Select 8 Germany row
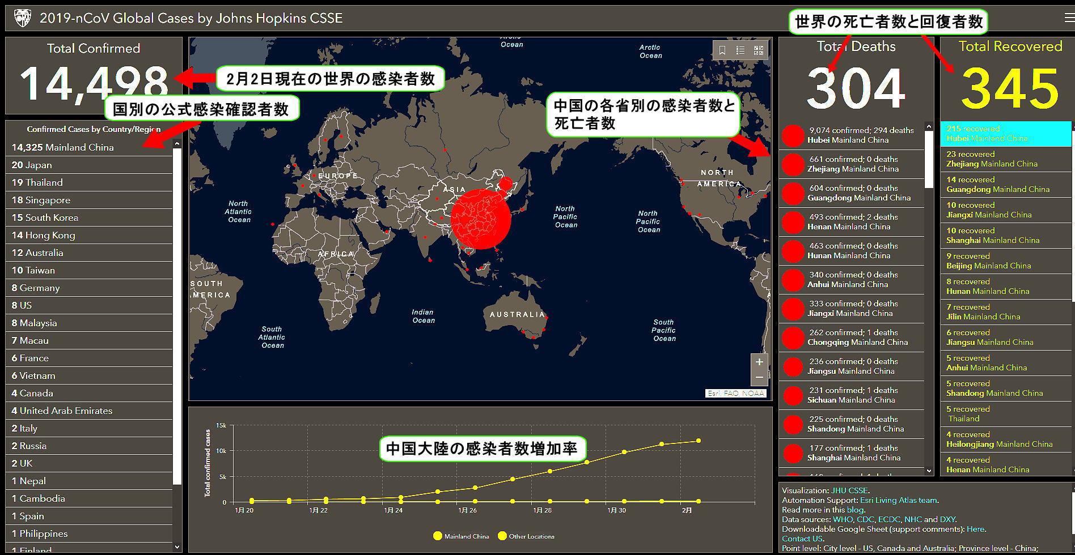 point(89,288)
